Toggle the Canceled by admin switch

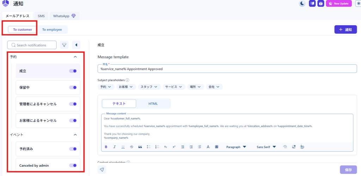point(73,165)
